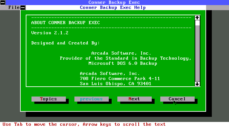
Task: Click the 'Version 2.1.2' text
Action: coord(50,33)
